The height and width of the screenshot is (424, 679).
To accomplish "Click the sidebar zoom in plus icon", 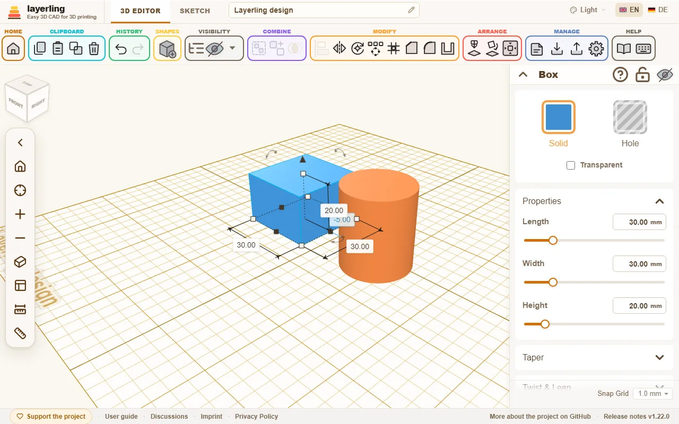I will point(20,214).
